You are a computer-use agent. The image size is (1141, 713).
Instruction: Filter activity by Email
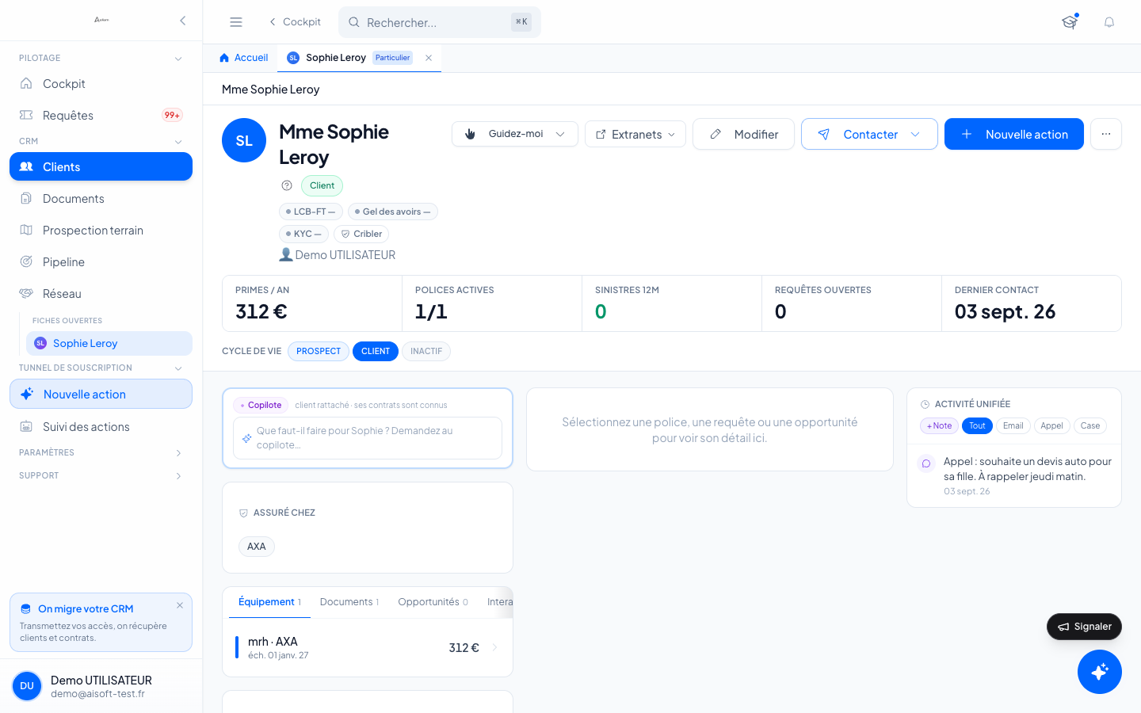(1013, 425)
